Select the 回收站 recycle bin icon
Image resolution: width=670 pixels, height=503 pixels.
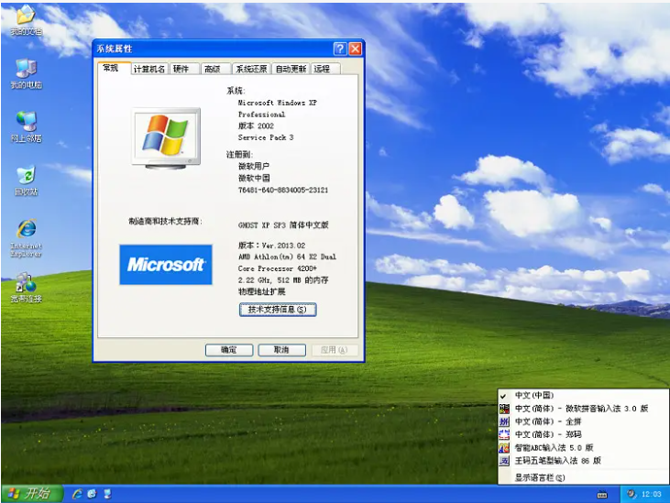[x=26, y=177]
